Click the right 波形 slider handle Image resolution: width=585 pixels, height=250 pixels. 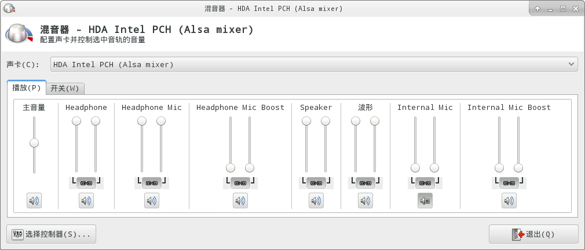(x=375, y=121)
